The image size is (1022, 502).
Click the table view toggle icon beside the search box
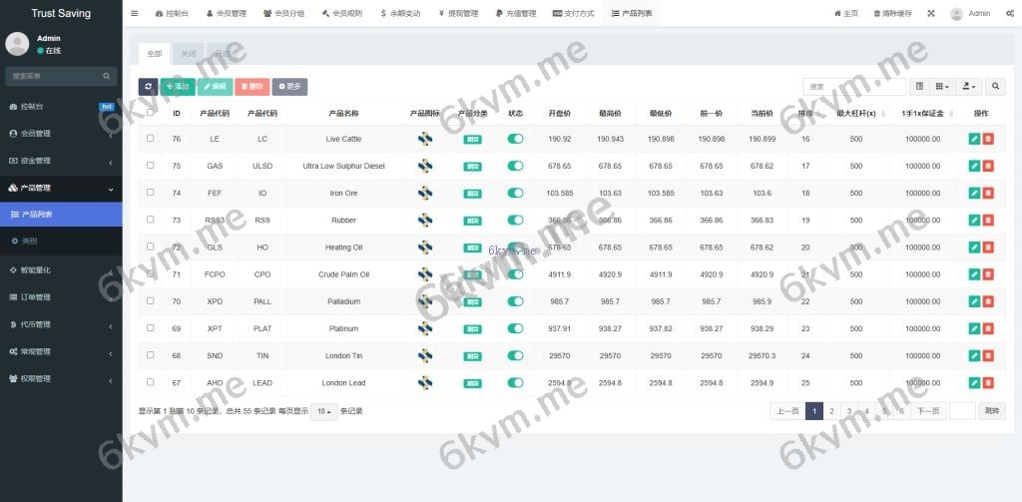coord(919,87)
